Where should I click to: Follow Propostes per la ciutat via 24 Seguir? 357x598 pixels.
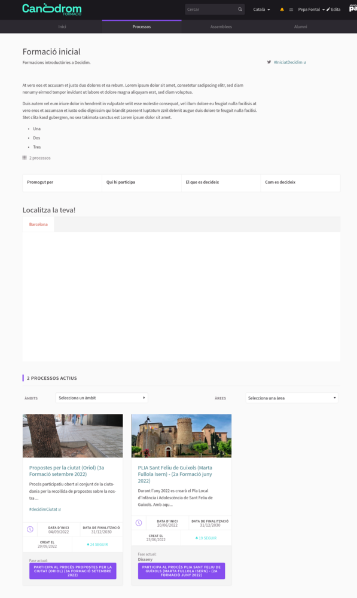click(x=97, y=545)
